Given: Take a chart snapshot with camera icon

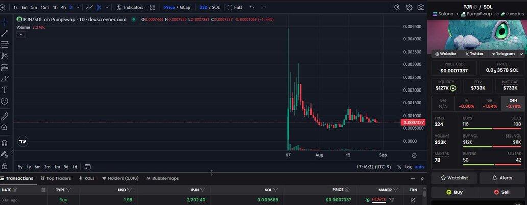Looking at the screenshot, I should pyautogui.click(x=421, y=7).
